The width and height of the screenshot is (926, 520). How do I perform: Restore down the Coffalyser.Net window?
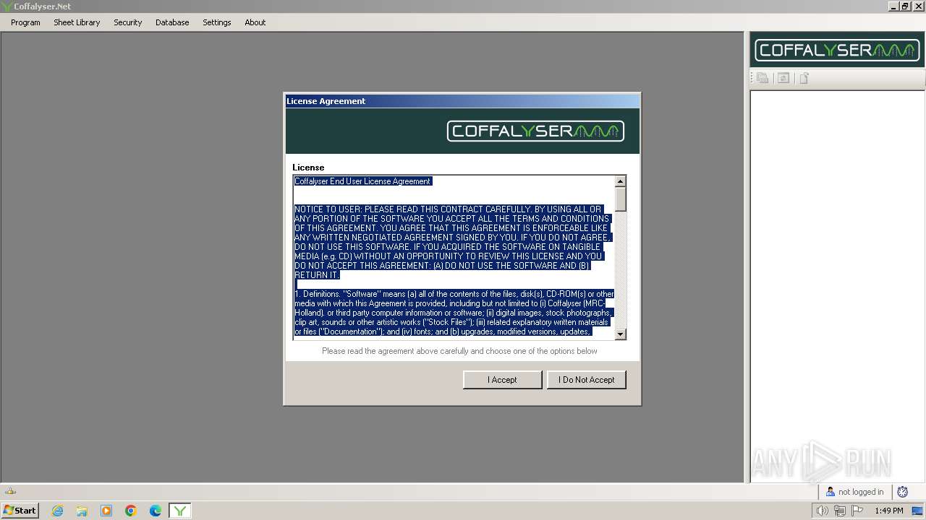[905, 6]
